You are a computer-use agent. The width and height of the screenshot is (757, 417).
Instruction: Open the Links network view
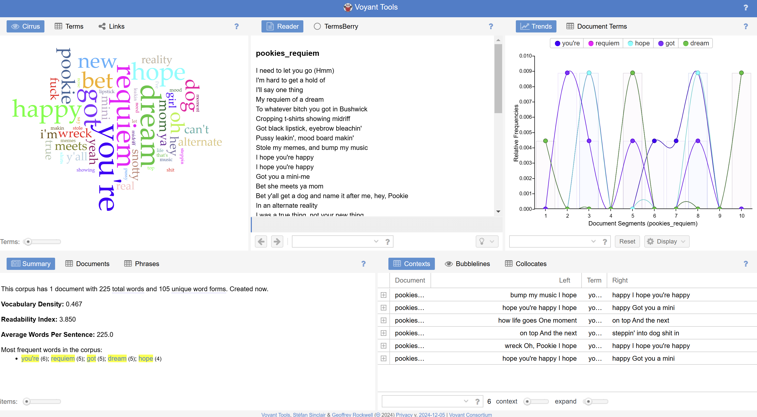pos(111,26)
